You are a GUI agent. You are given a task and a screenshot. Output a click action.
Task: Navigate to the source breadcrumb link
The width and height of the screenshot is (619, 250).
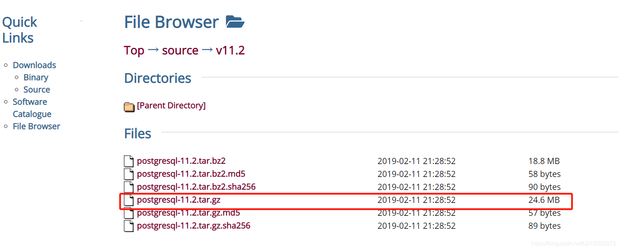(180, 50)
